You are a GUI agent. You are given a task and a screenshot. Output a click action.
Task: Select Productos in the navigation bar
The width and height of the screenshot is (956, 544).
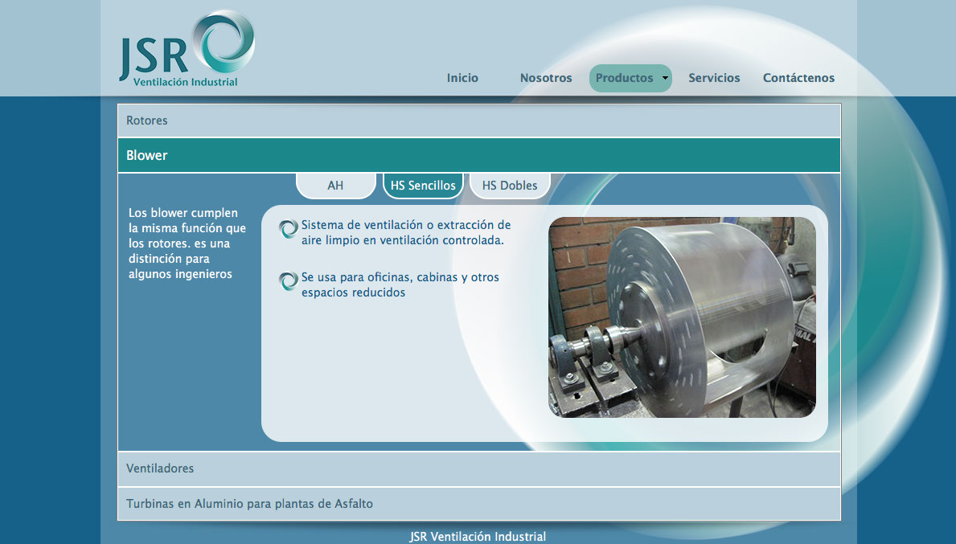[624, 78]
